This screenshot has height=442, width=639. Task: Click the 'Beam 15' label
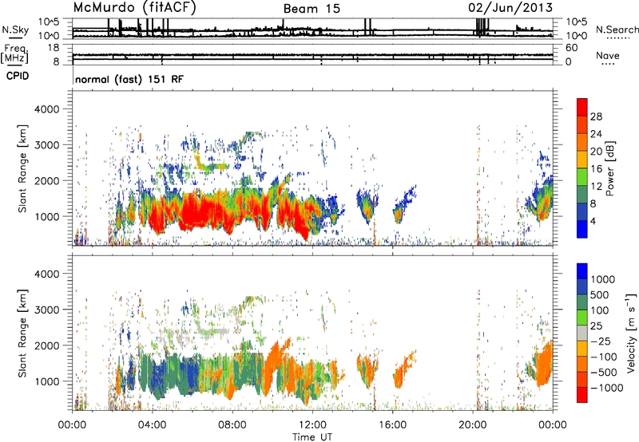click(x=312, y=9)
